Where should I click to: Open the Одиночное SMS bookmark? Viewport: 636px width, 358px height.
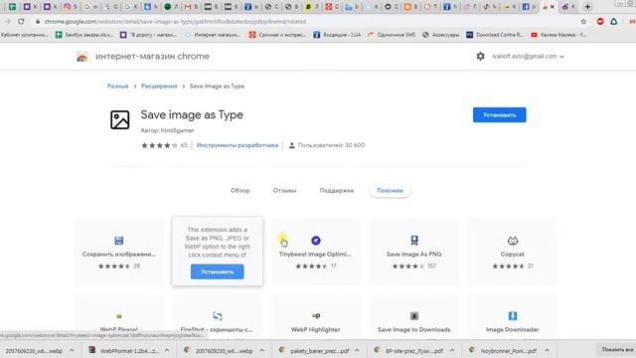tap(392, 35)
